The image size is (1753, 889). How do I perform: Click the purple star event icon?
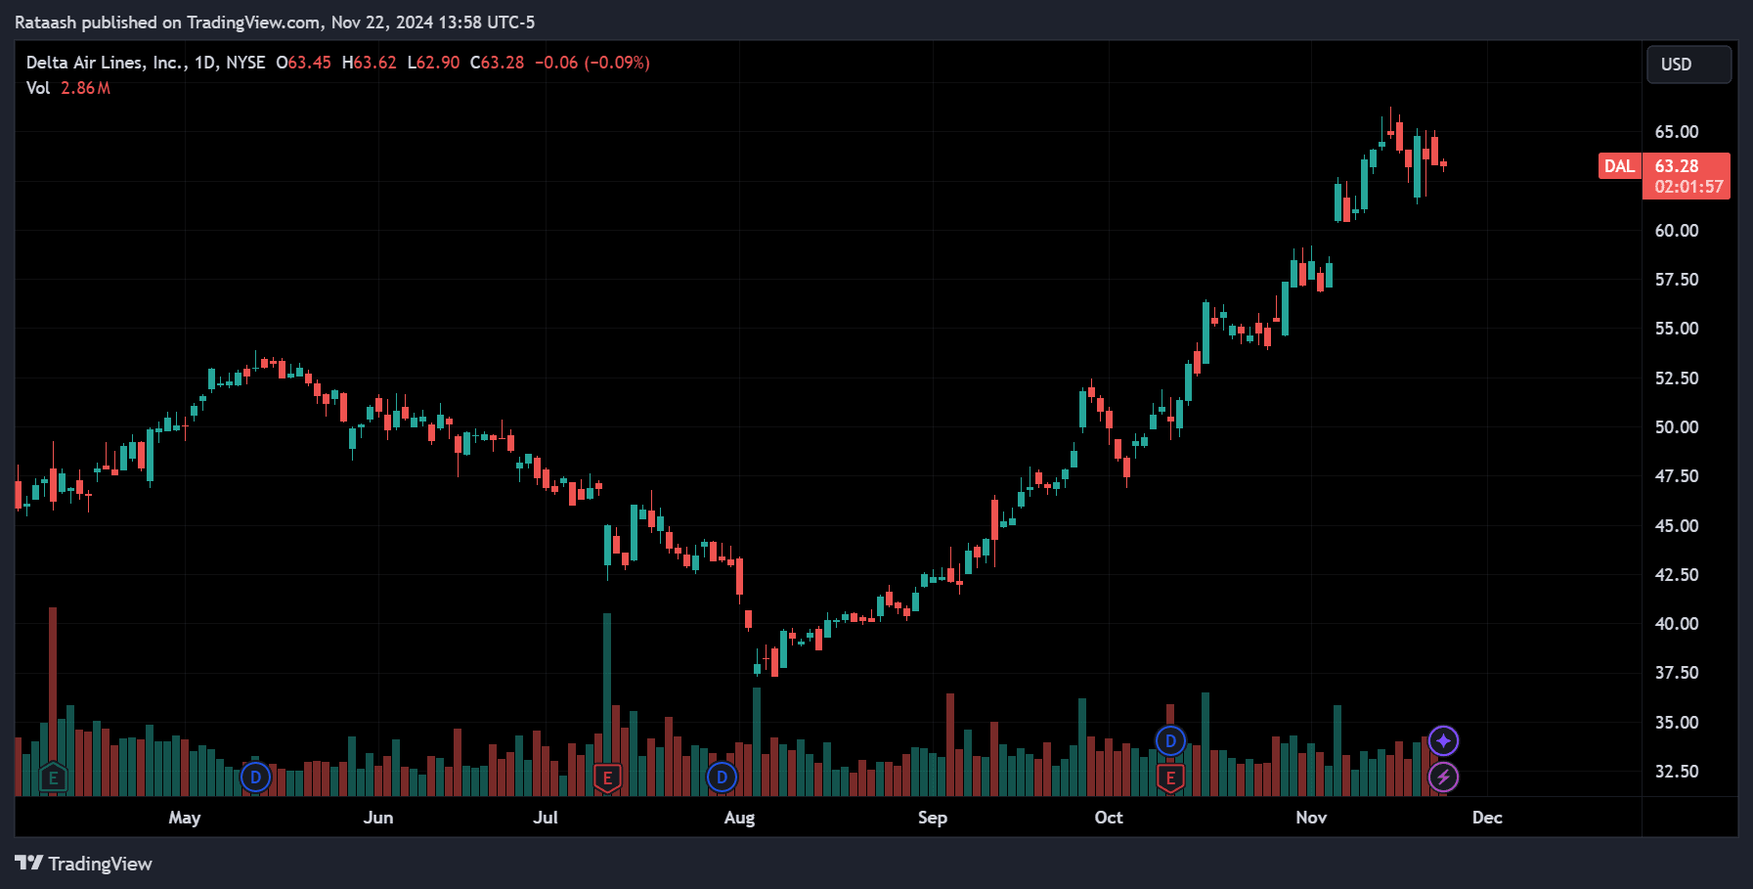[1443, 741]
